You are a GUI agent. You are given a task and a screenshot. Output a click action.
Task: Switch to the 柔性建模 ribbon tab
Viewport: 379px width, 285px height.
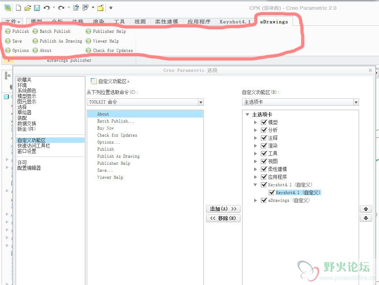167,22
